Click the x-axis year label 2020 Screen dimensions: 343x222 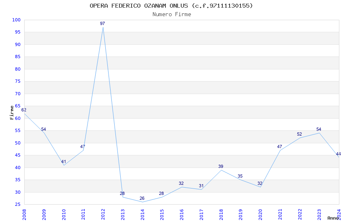[260, 215]
